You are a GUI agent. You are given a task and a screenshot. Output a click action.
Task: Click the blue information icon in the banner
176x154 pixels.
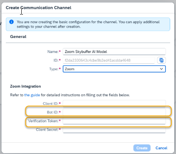(11, 22)
